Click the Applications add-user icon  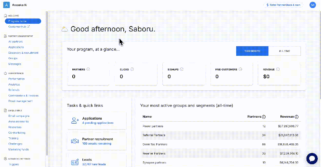pos(74,120)
